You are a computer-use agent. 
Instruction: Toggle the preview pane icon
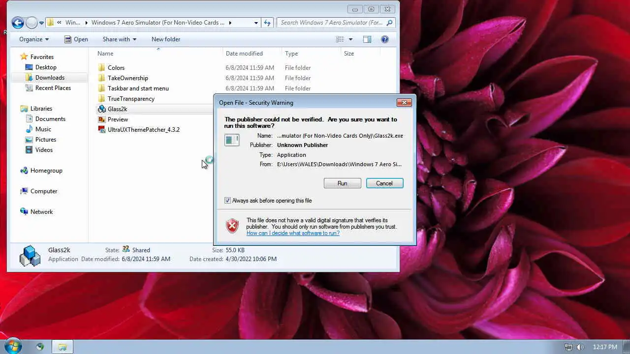click(x=367, y=39)
